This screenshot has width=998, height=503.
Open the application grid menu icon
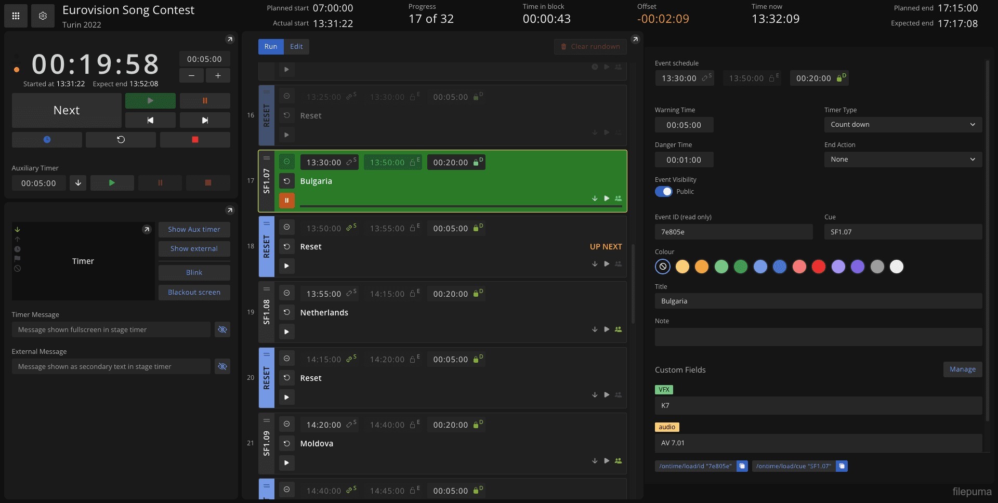16,16
